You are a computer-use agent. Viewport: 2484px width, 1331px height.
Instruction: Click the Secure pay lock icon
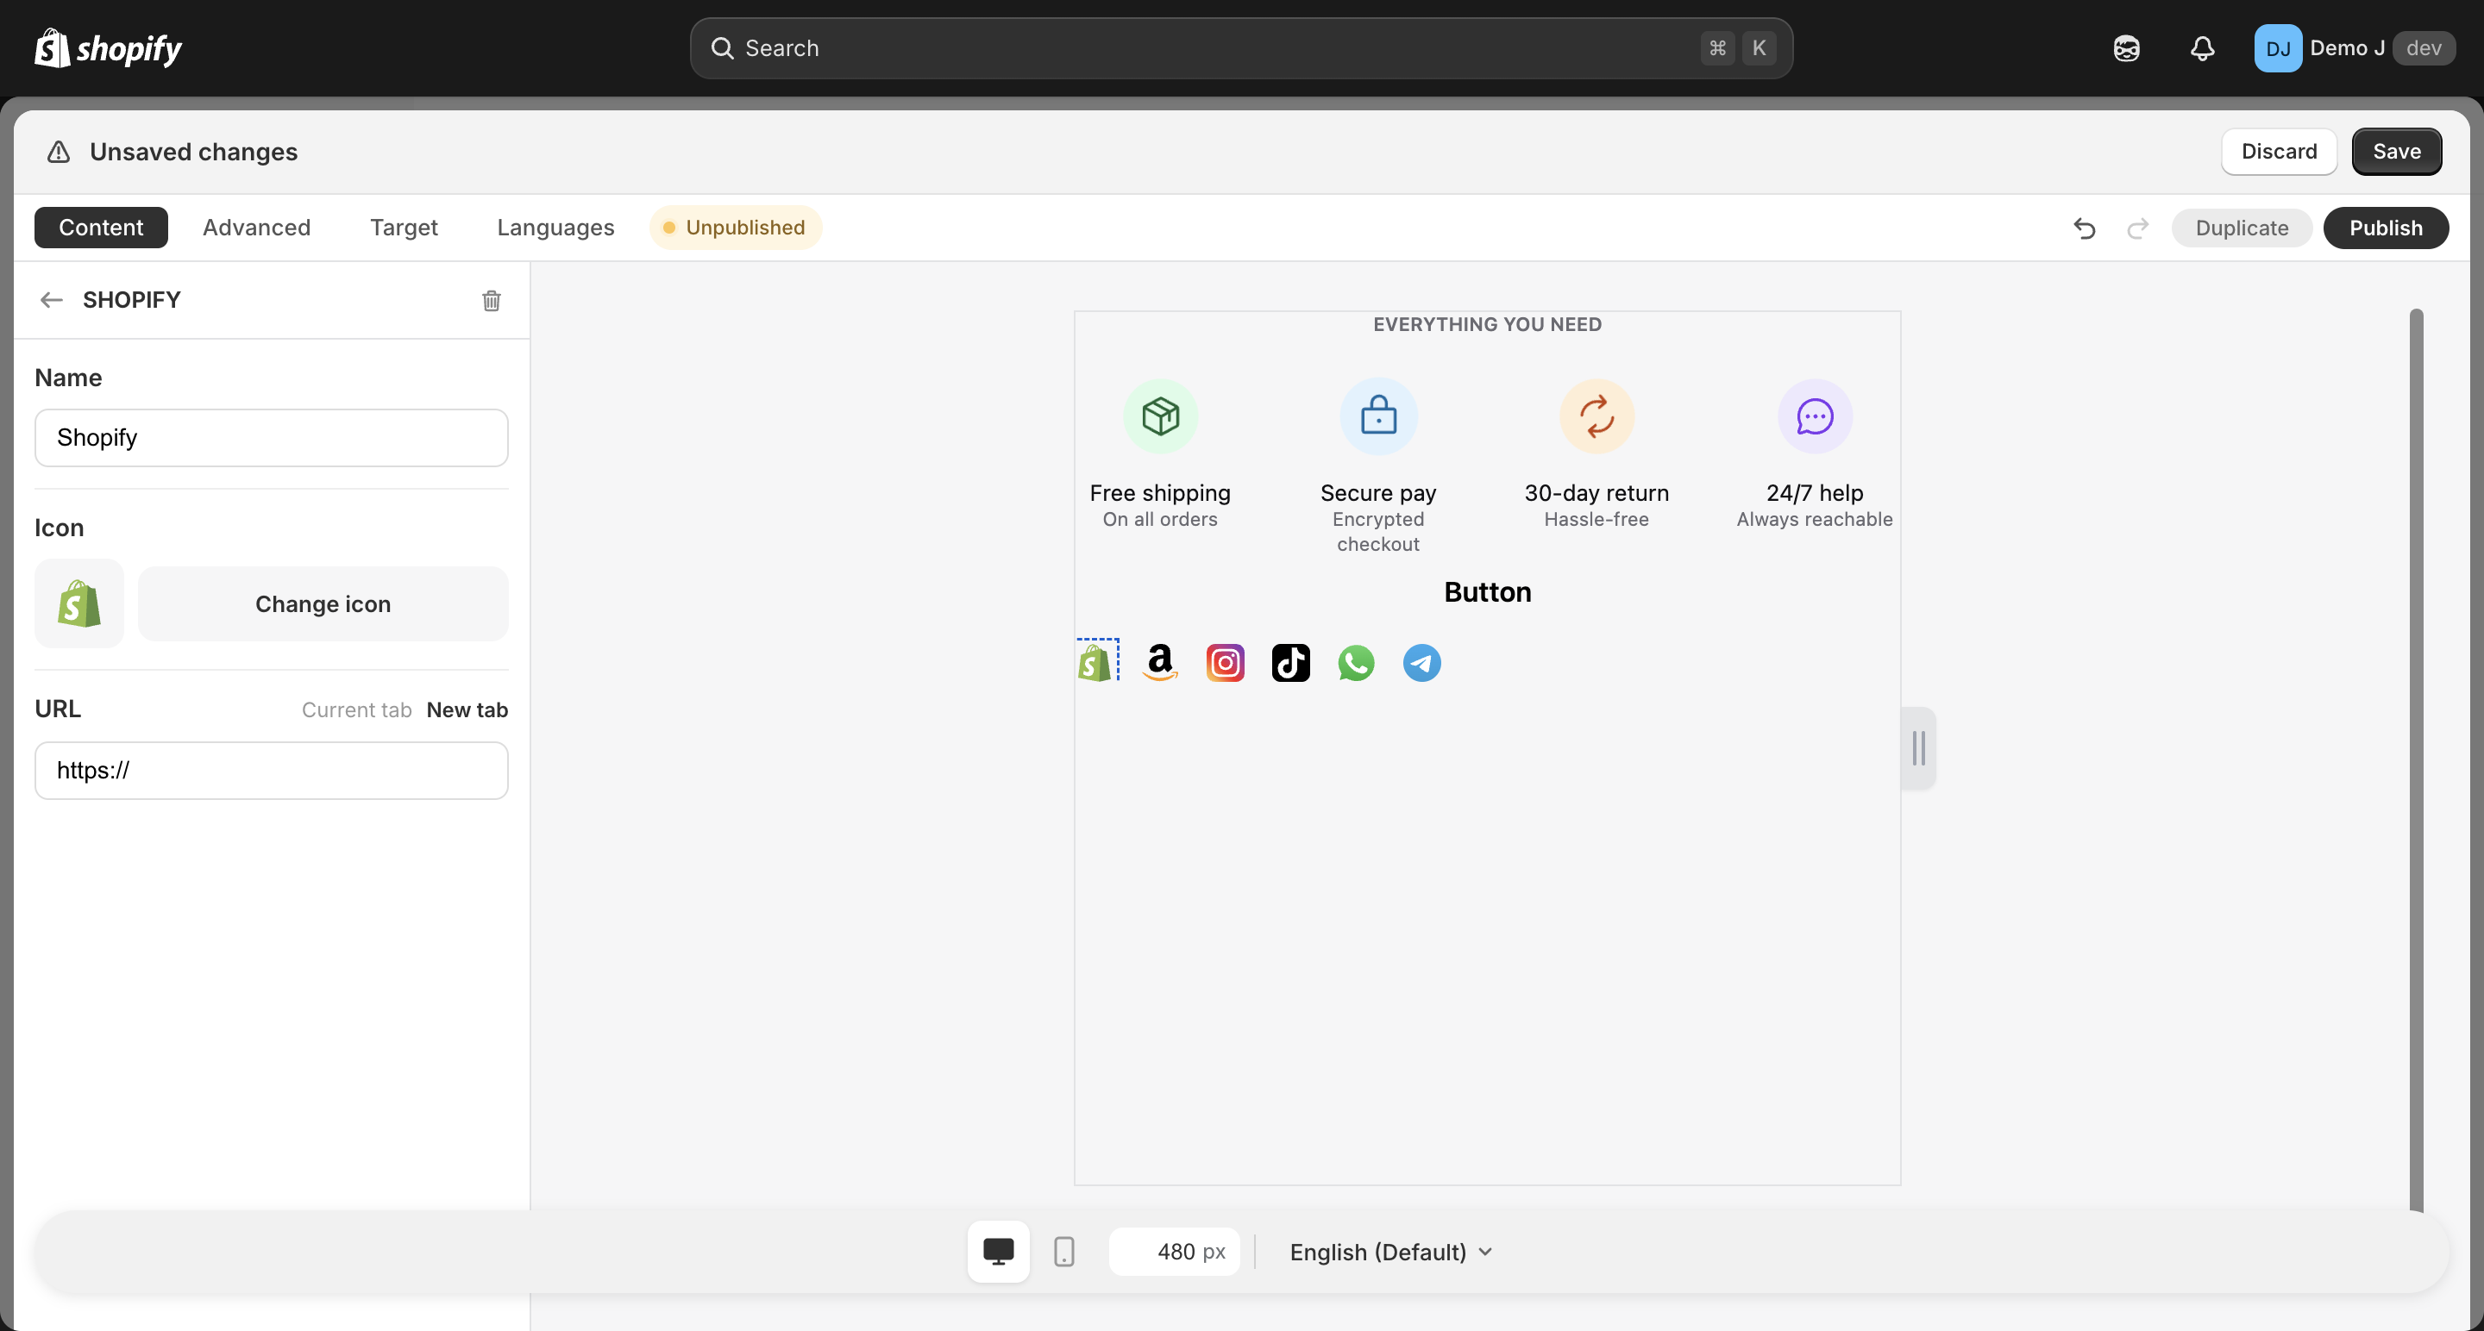point(1378,416)
